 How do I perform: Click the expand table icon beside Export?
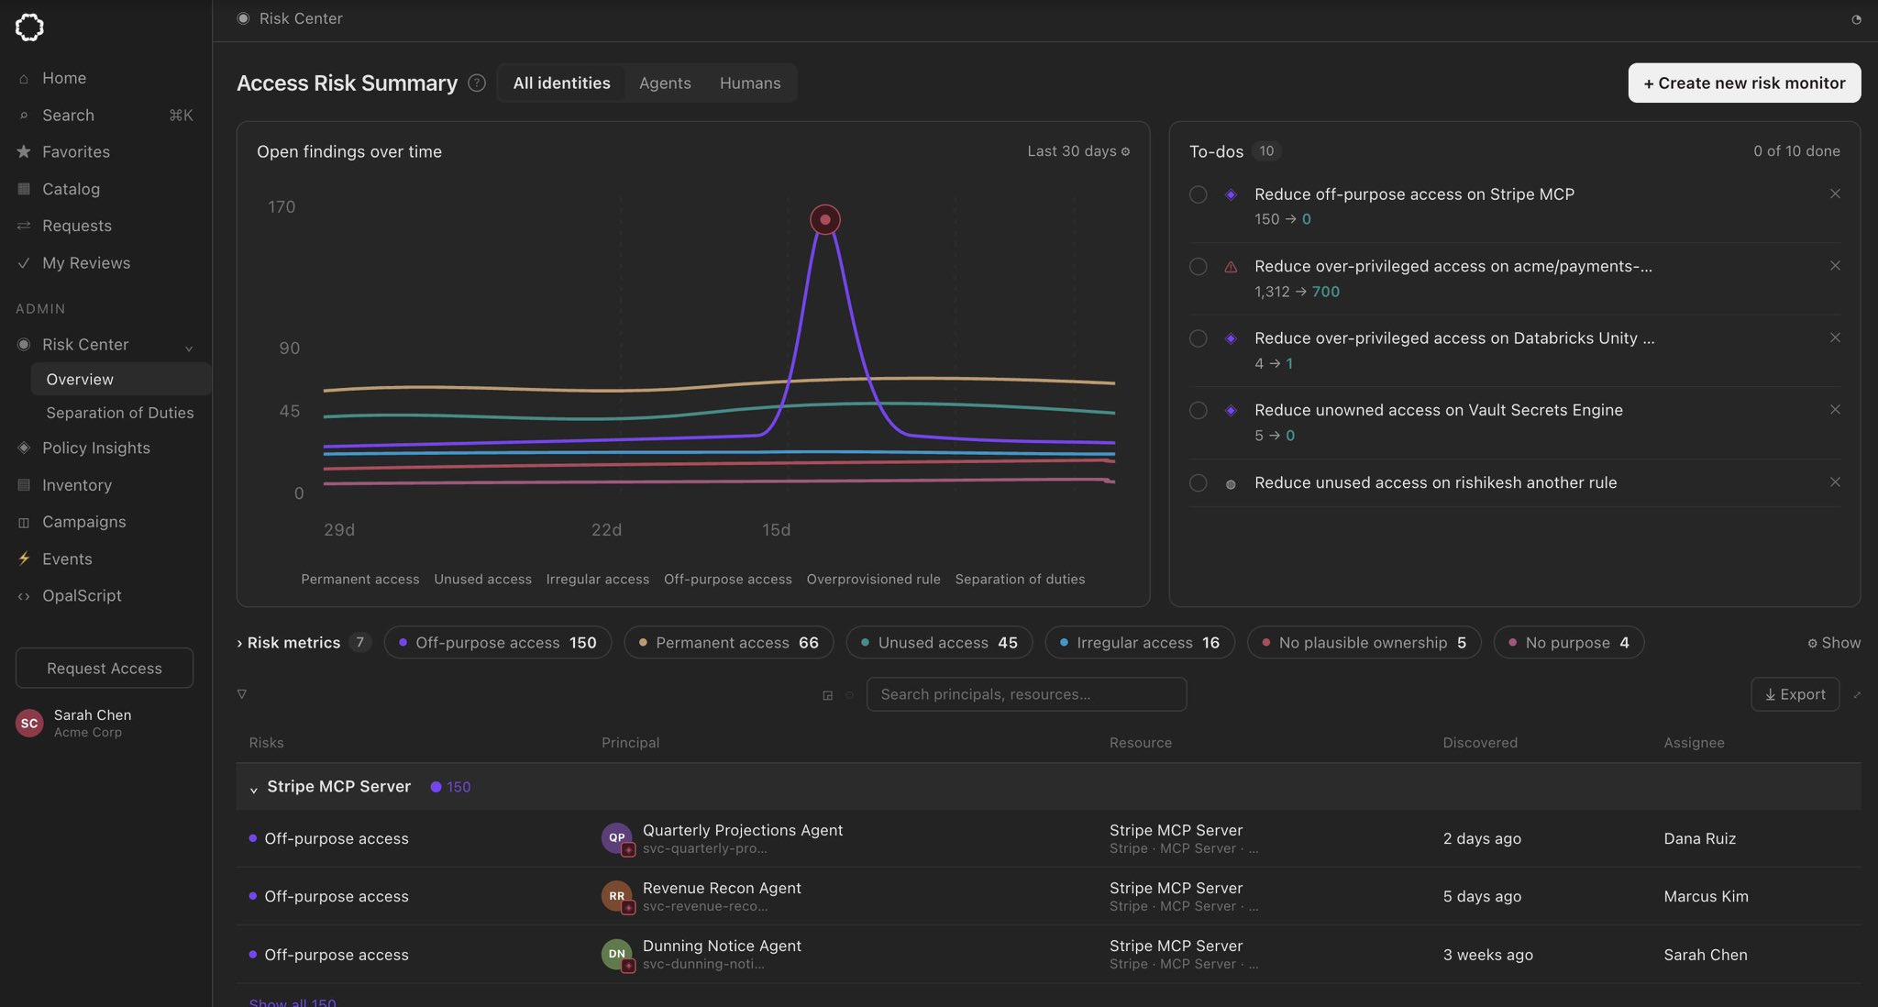(x=1857, y=695)
